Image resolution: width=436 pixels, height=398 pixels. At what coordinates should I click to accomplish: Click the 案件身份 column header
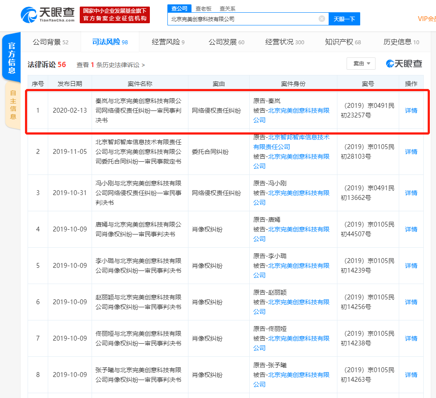[293, 84]
